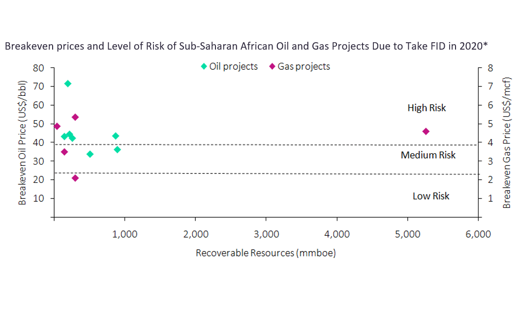Click the 'Oil projects' legend label

tap(233, 66)
